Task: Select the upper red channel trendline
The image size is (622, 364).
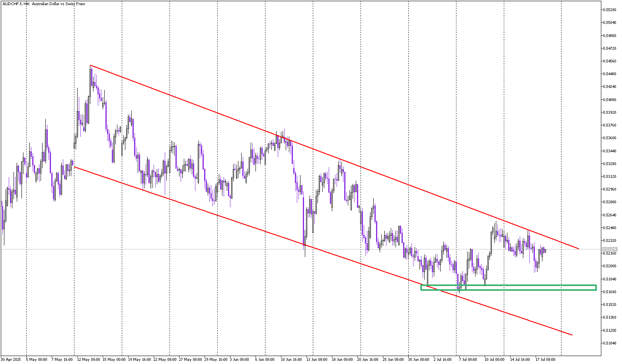Action: click(334, 157)
